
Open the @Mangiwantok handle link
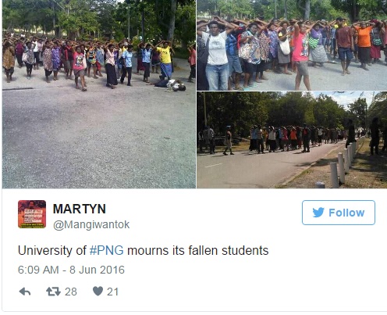tap(91, 224)
